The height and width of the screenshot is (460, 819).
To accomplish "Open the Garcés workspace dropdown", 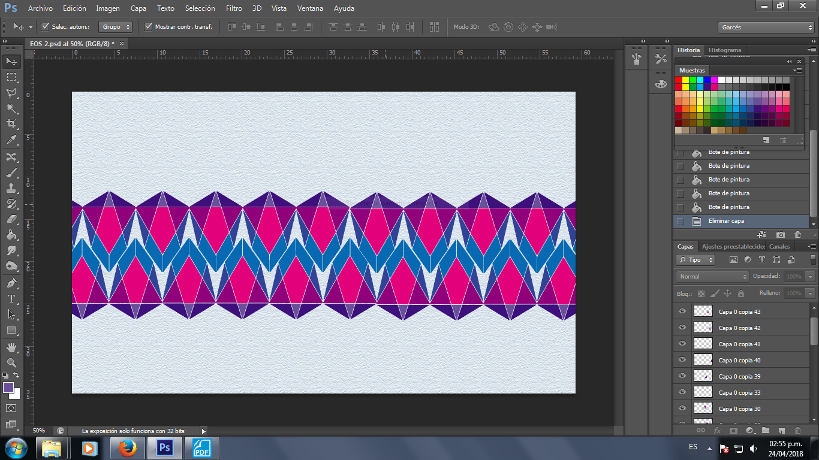I will click(x=766, y=28).
